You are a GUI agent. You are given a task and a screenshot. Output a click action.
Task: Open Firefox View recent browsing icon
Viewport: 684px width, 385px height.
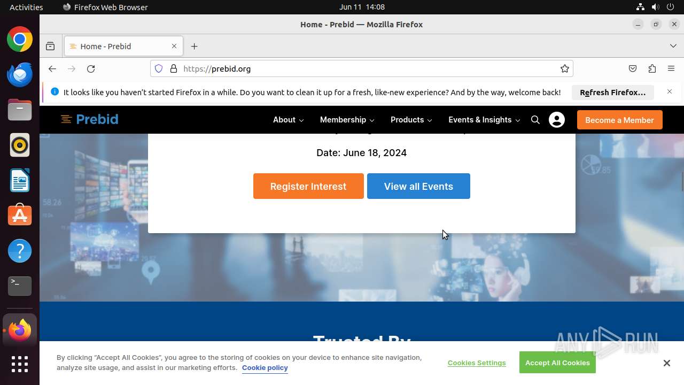[50, 47]
